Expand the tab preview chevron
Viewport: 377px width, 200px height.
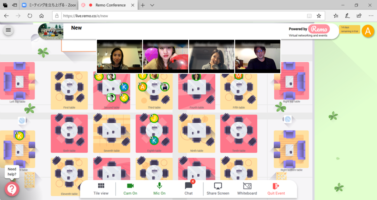pyautogui.click(x=152, y=5)
